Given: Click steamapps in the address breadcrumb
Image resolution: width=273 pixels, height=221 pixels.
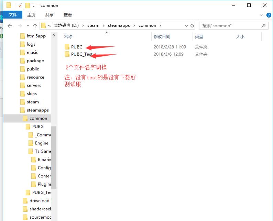Looking at the screenshot, I should pos(119,25).
